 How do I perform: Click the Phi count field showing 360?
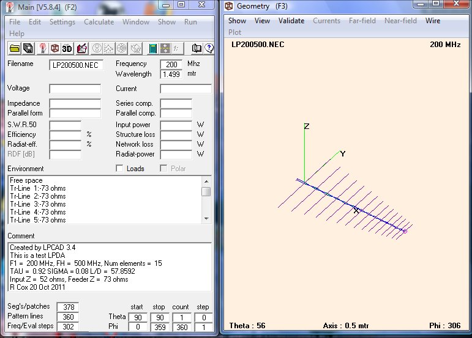point(182,327)
